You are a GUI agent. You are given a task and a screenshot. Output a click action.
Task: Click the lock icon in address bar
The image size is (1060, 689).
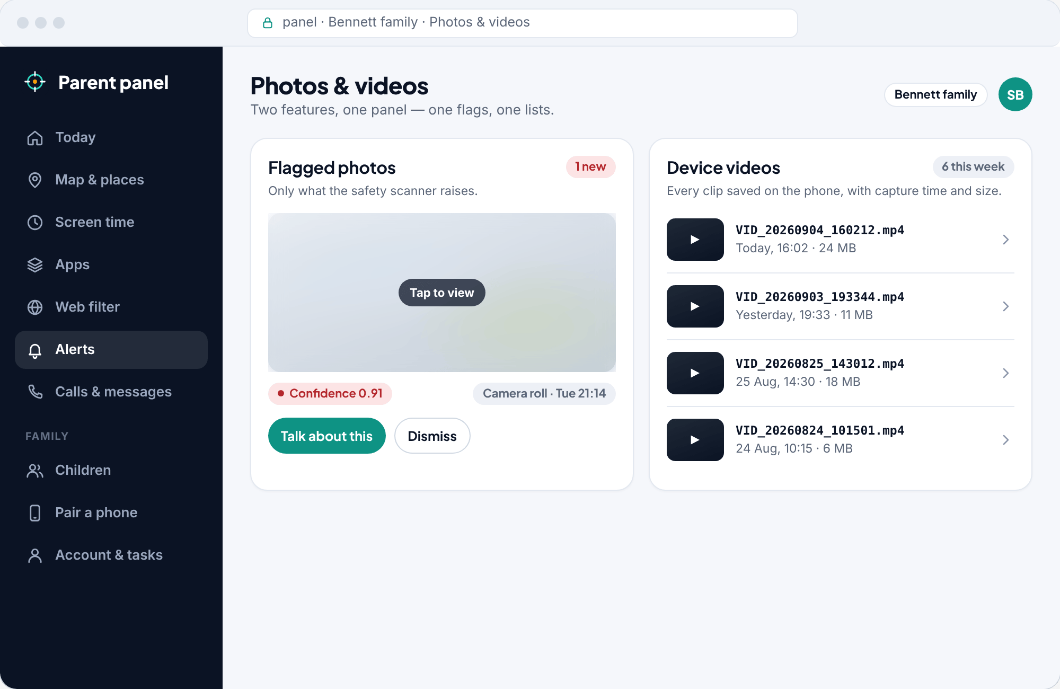268,23
